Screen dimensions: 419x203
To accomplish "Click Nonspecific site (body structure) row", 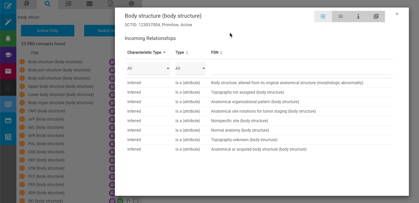I will [x=259, y=121].
